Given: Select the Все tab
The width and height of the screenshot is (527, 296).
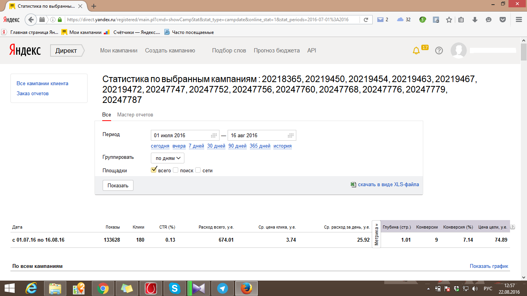Looking at the screenshot, I should coord(106,115).
